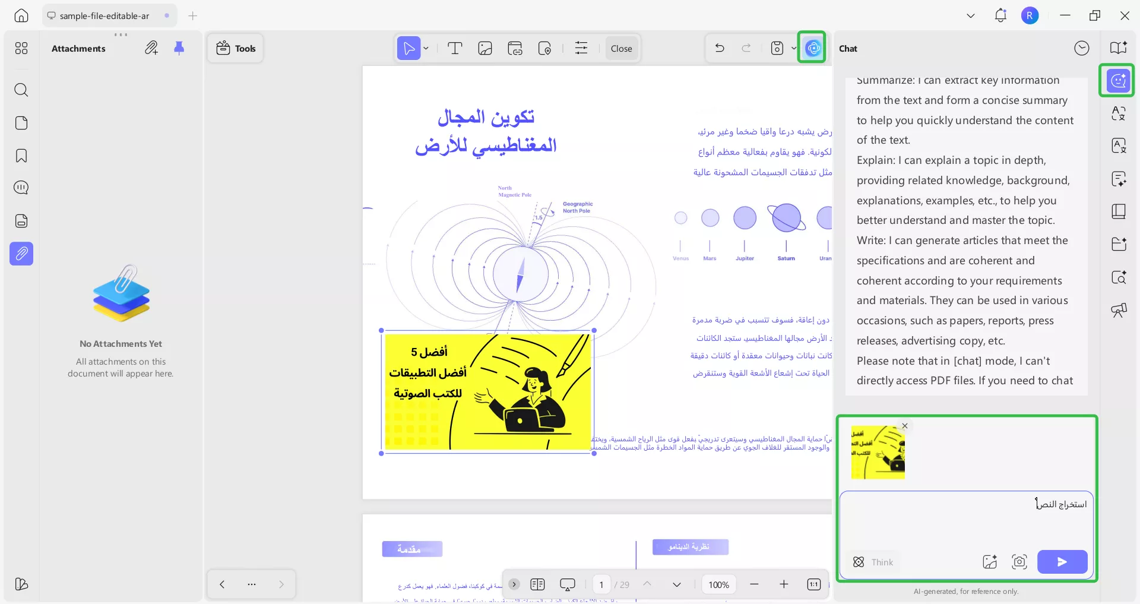Select the Attachments panel toggle

[x=21, y=254]
